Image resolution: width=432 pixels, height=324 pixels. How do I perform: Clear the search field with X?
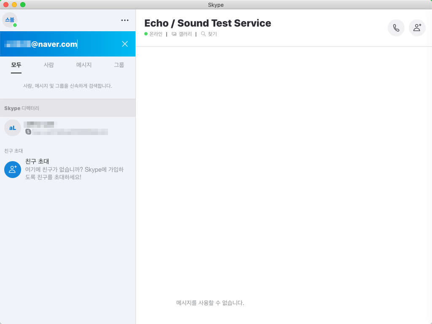point(125,44)
